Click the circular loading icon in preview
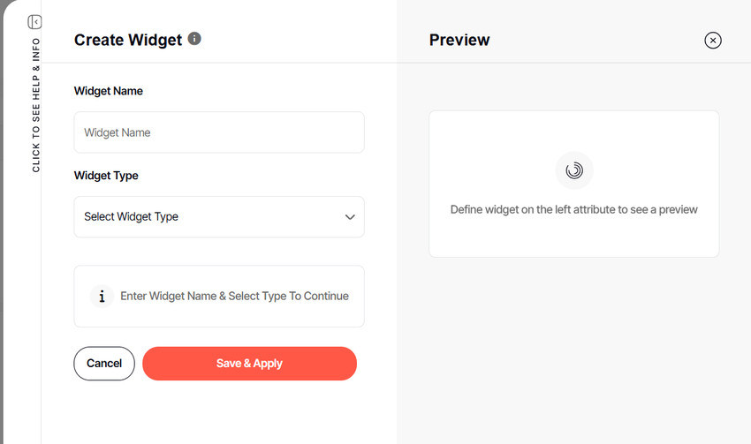751x444 pixels. point(574,170)
